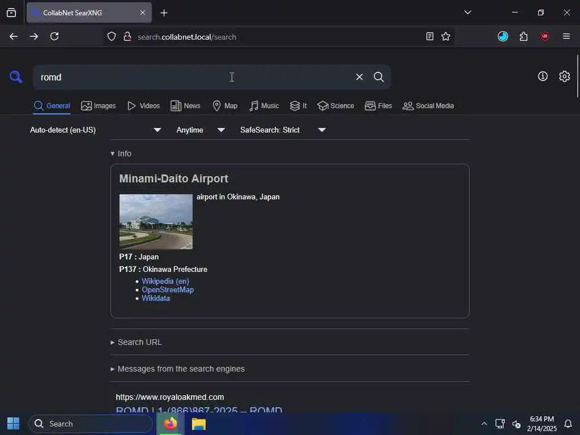Open the uBlock Origin icon
The height and width of the screenshot is (435, 580).
tap(545, 36)
